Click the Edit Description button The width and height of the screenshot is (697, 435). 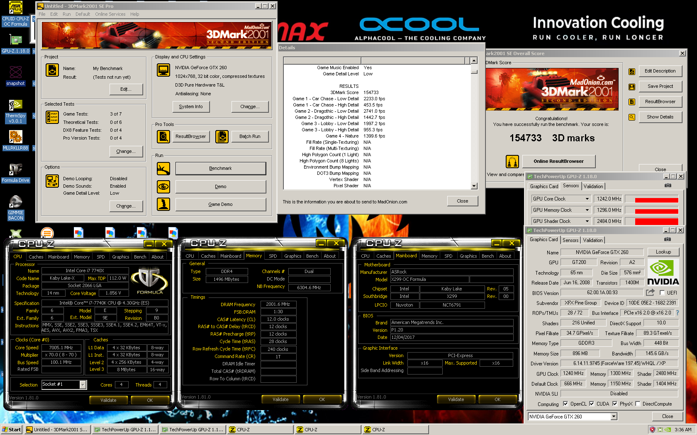coord(660,71)
